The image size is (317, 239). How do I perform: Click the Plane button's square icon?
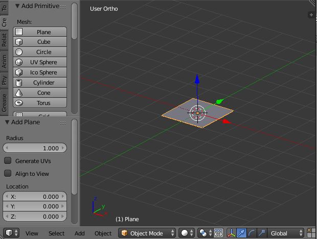[x=19, y=32]
